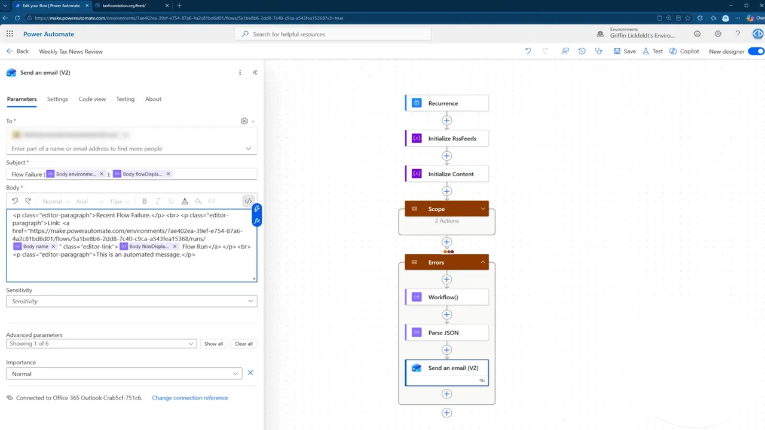765x430 pixels.
Task: Open the Sensitivity dropdown
Action: (131, 301)
